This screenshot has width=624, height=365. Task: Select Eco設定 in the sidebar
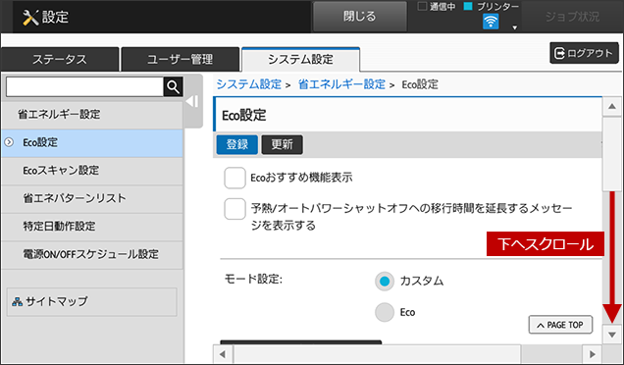92,142
